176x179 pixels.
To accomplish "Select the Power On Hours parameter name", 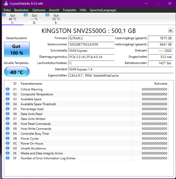I will pos(32,144).
